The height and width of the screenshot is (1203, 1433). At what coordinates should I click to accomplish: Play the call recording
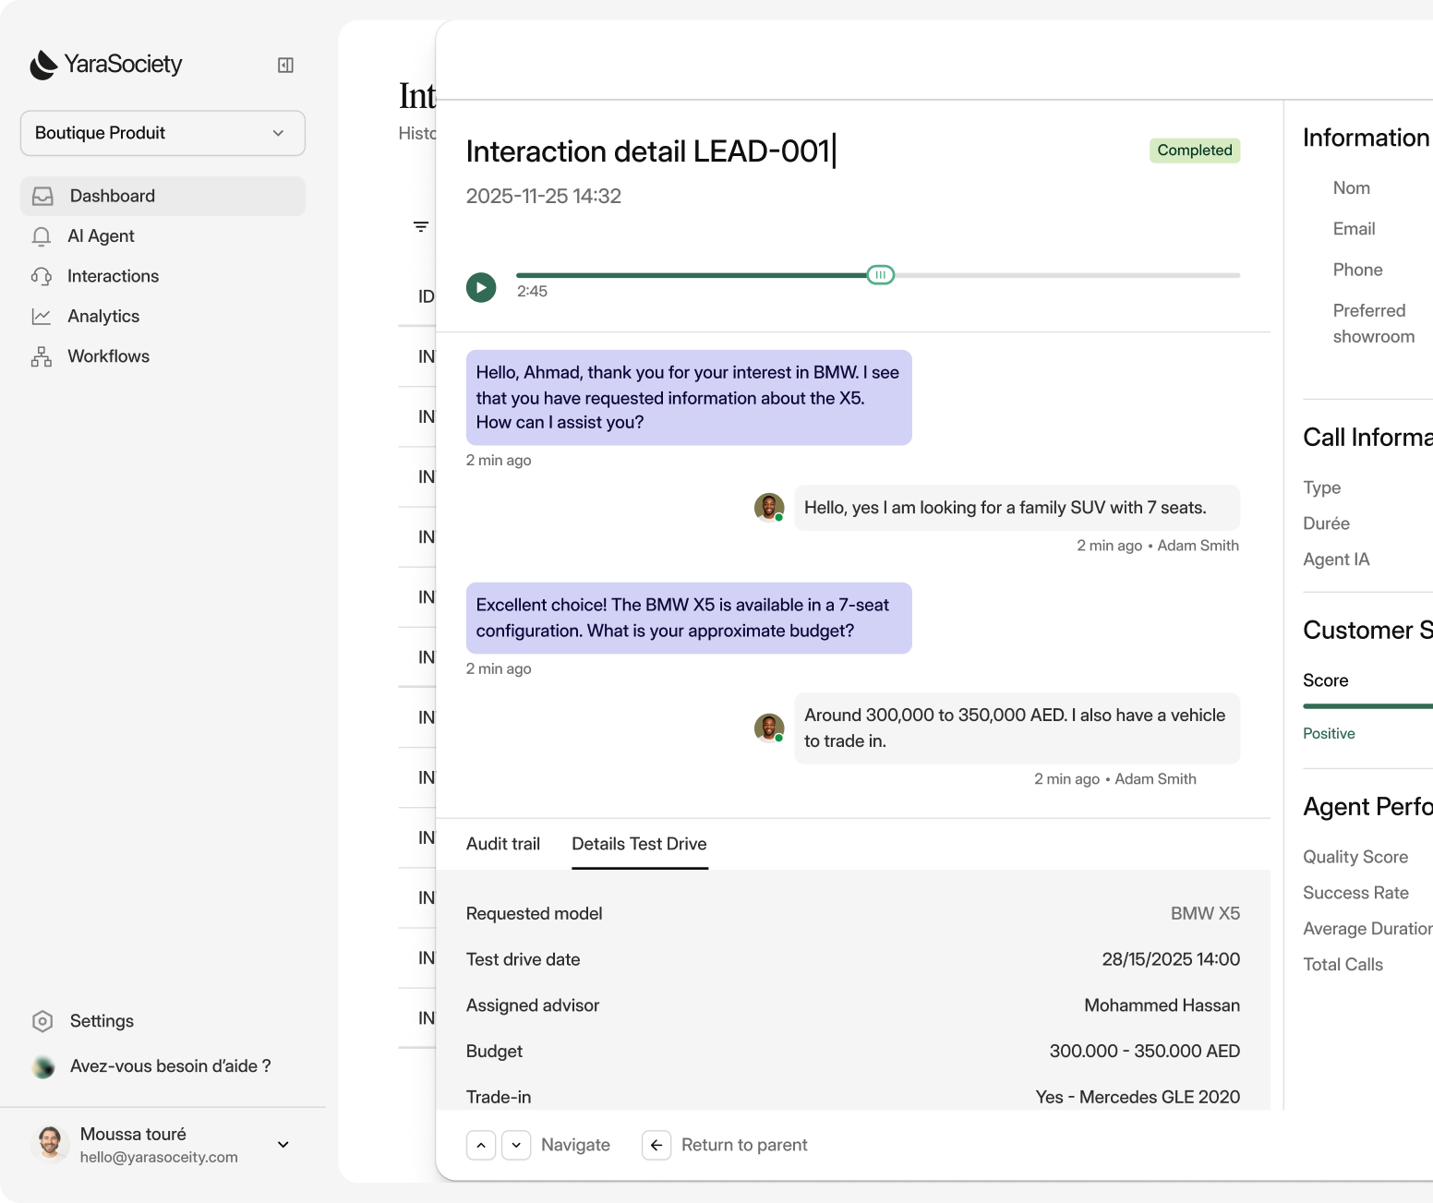click(x=481, y=287)
